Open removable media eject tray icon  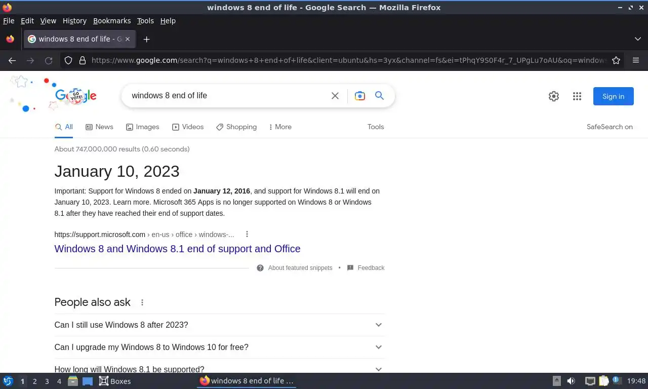(557, 381)
